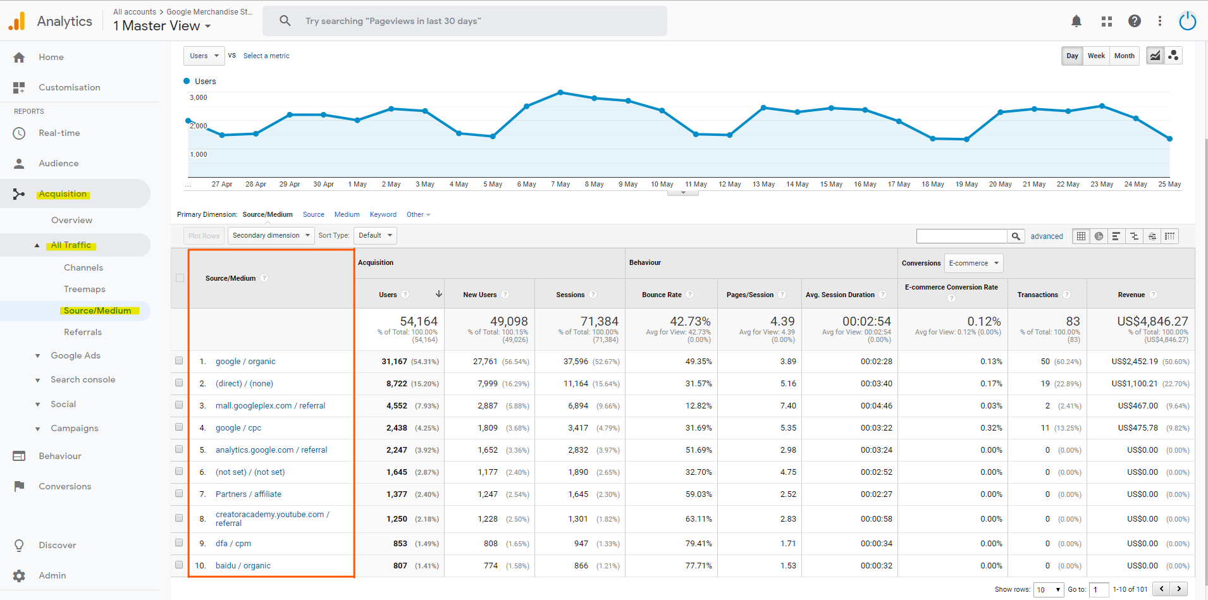
Task: Click the blue Users legend dot
Action: [x=186, y=81]
